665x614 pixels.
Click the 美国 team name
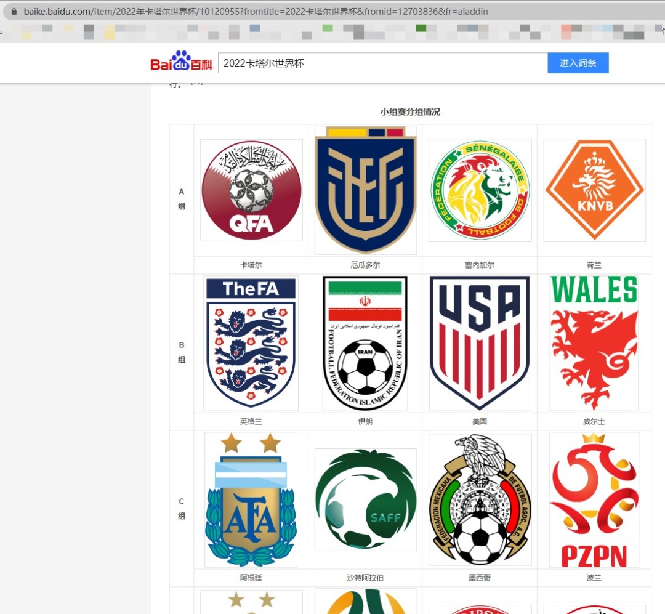[480, 421]
